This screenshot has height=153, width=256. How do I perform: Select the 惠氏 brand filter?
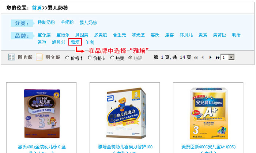click(x=155, y=35)
